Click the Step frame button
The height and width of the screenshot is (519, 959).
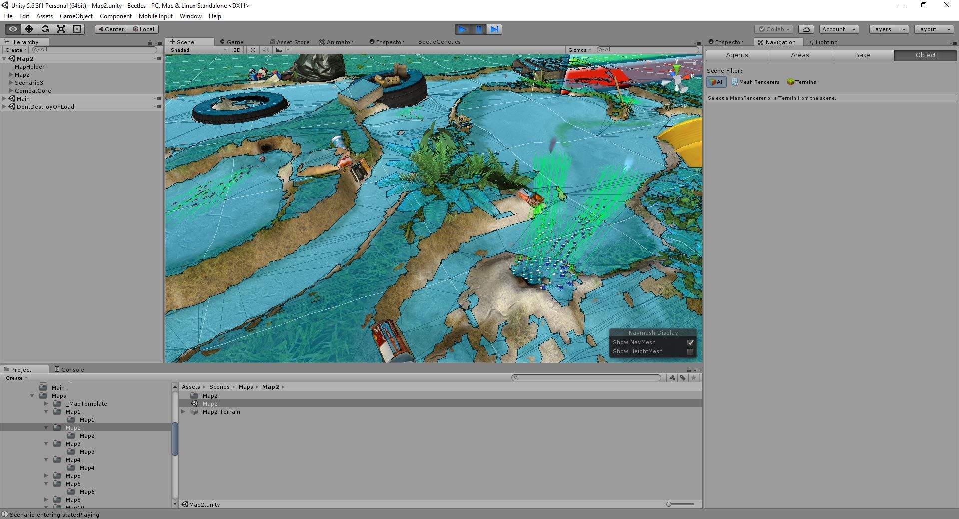click(x=494, y=29)
